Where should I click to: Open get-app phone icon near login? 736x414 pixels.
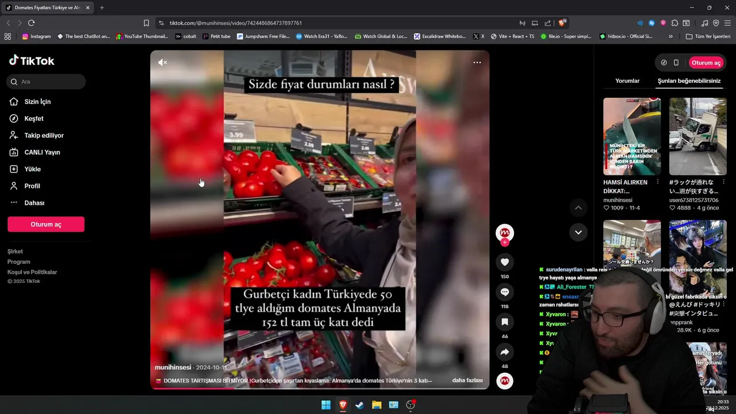pos(676,63)
